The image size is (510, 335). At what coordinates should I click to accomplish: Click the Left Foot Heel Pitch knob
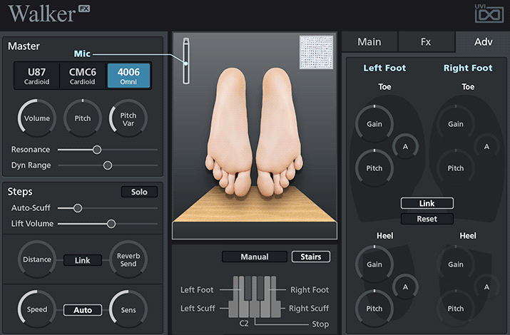coord(374,309)
